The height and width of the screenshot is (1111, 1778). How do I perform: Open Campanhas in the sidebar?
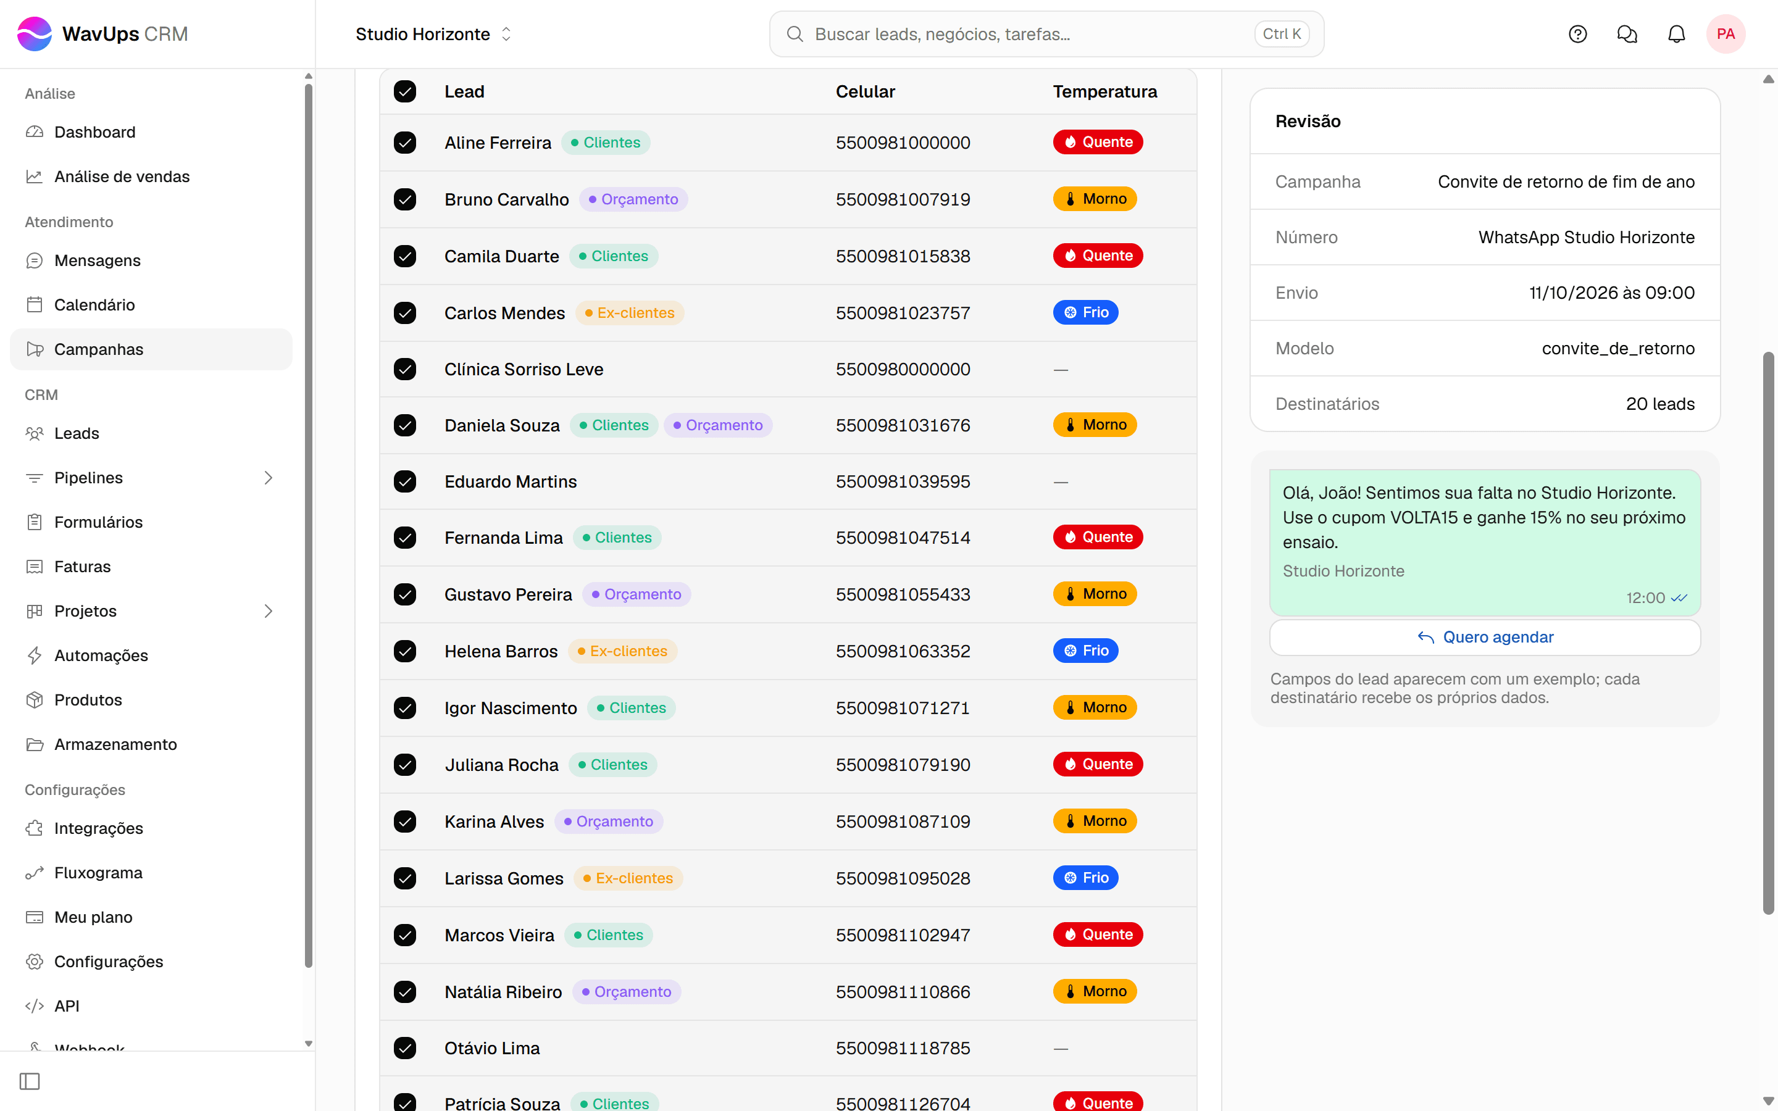pyautogui.click(x=151, y=349)
